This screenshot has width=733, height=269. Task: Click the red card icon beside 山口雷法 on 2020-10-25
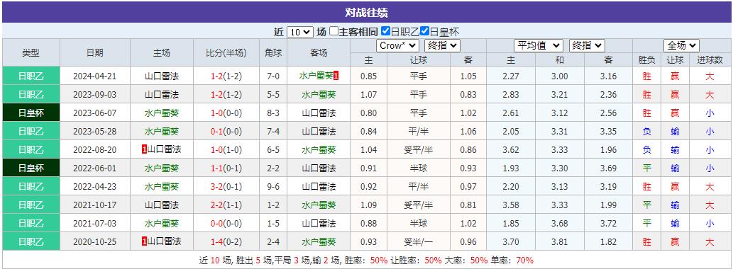point(145,241)
